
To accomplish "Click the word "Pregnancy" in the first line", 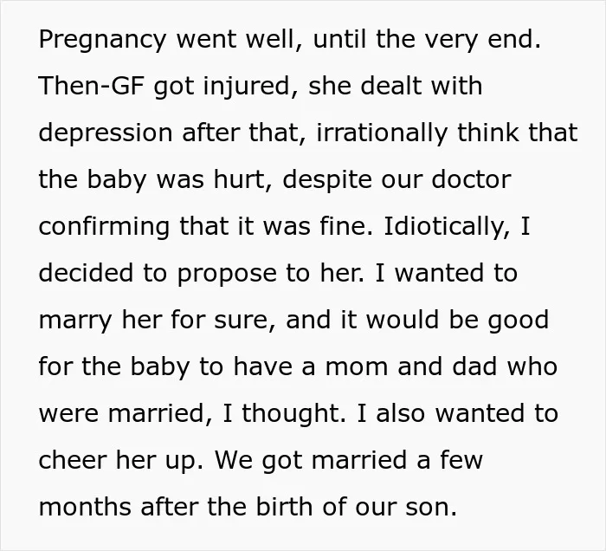I will pyautogui.click(x=102, y=40).
